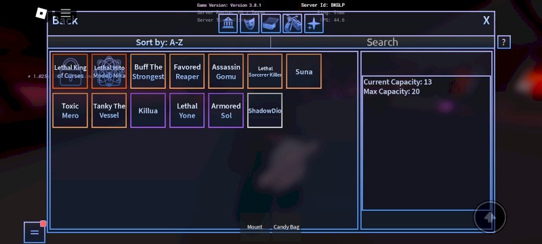Close the inventory with the X
This screenshot has width=542, height=244.
coord(486,21)
